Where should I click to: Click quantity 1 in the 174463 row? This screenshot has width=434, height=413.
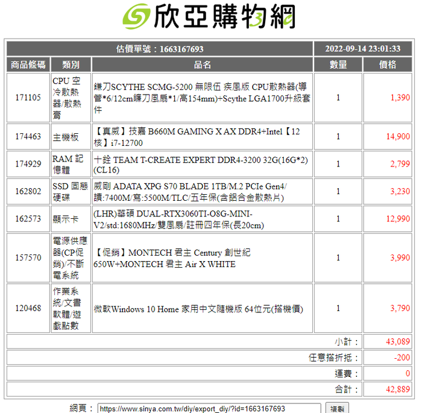click(x=338, y=136)
